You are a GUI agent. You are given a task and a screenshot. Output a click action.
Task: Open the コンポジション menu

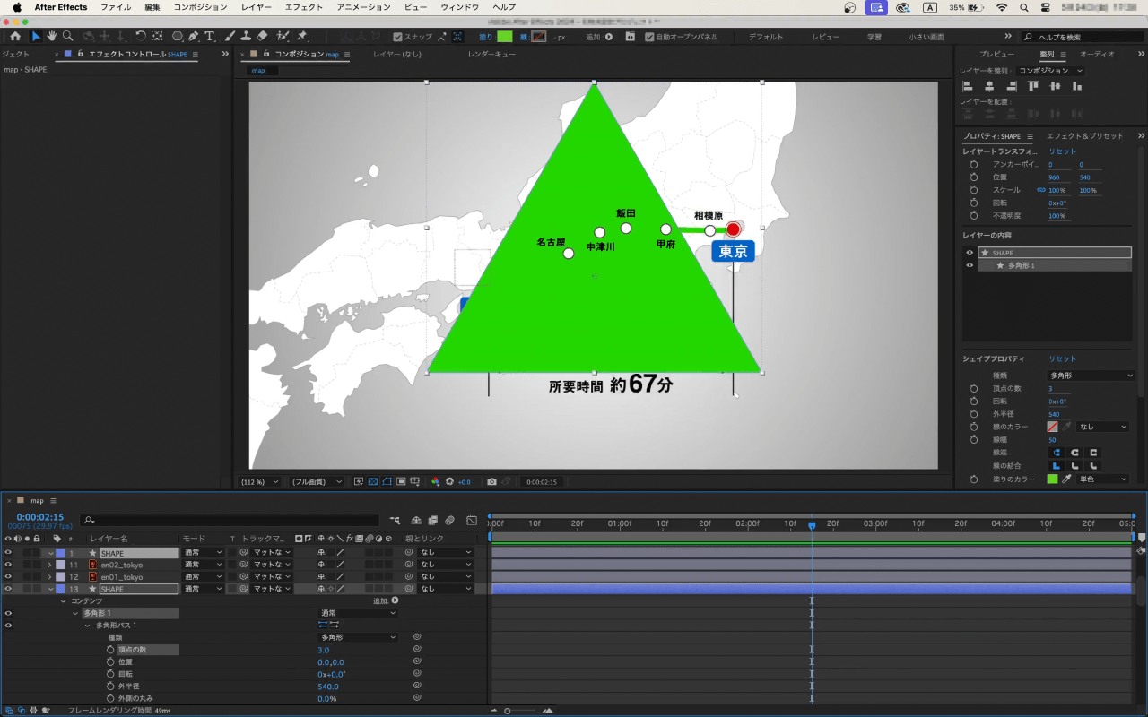(x=200, y=7)
